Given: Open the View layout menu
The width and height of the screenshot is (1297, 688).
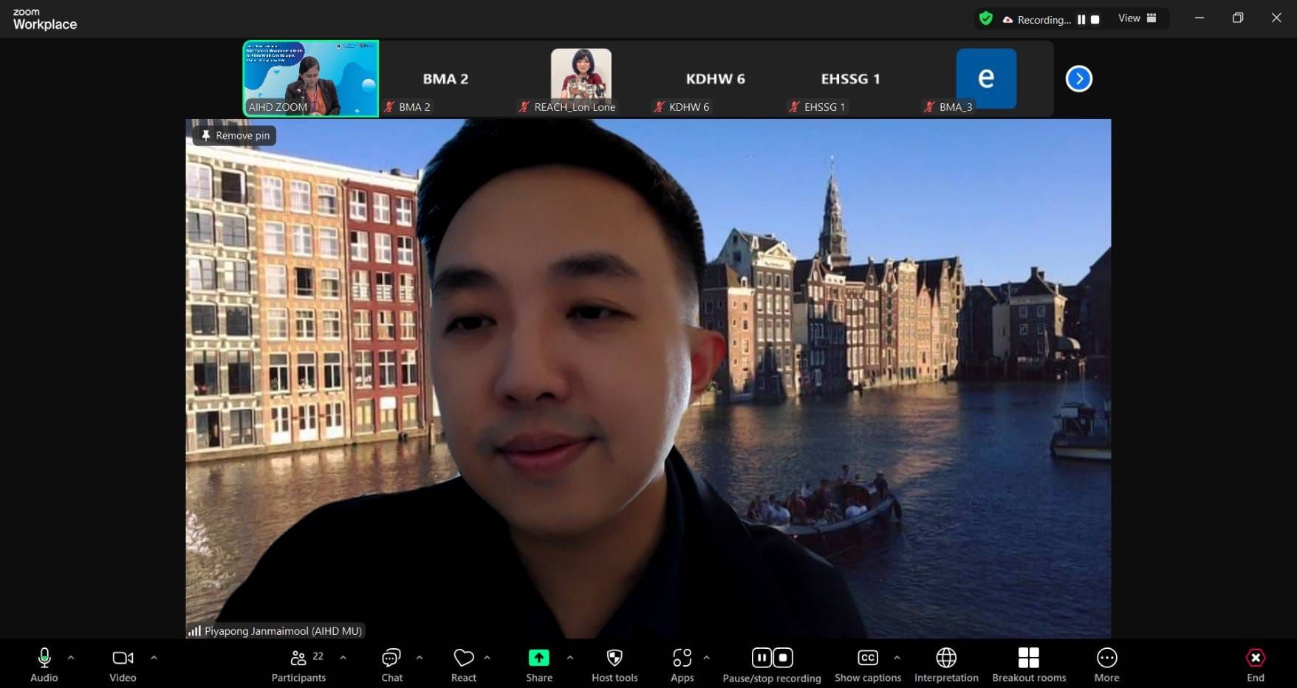Looking at the screenshot, I should [1137, 18].
